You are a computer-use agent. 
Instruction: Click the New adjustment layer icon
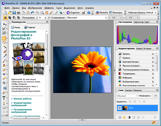(129, 117)
